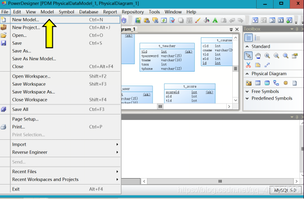The image size is (304, 199).
Task: Click the blue window icon with green arrow
Action: pos(289,20)
